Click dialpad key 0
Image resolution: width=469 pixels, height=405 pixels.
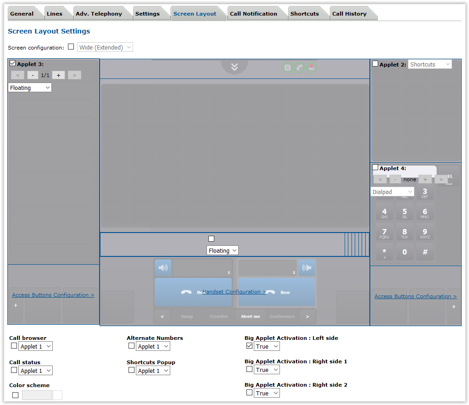404,252
